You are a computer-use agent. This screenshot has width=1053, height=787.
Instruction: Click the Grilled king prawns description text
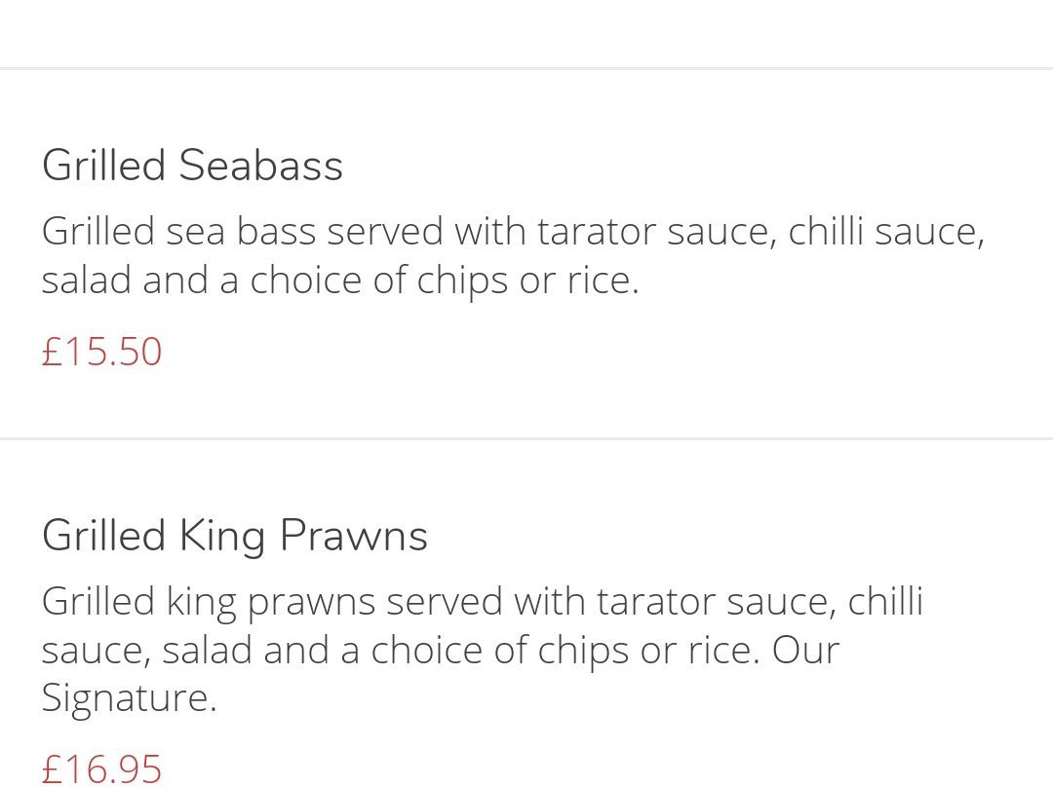(483, 650)
